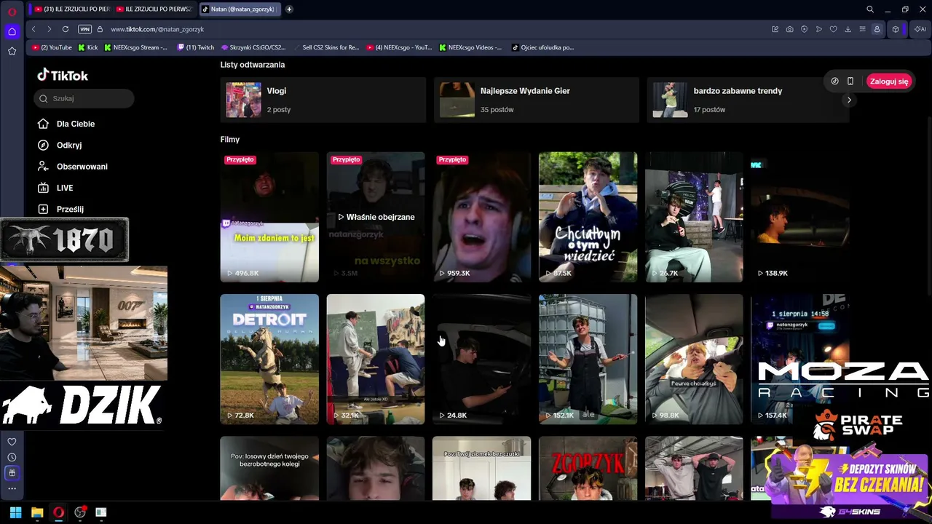Click the send/flow arrow toolbar icon
Image resolution: width=932 pixels, height=524 pixels.
(818, 29)
